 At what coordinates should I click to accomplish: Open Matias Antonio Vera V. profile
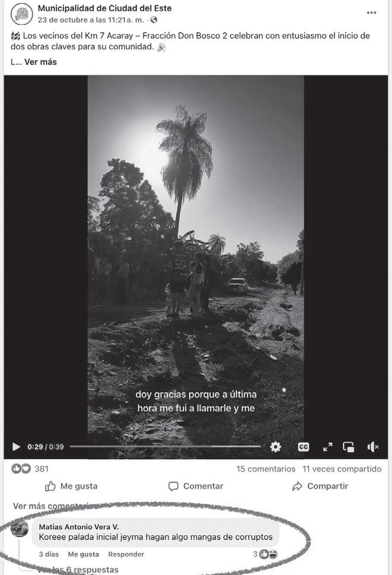[79, 527]
